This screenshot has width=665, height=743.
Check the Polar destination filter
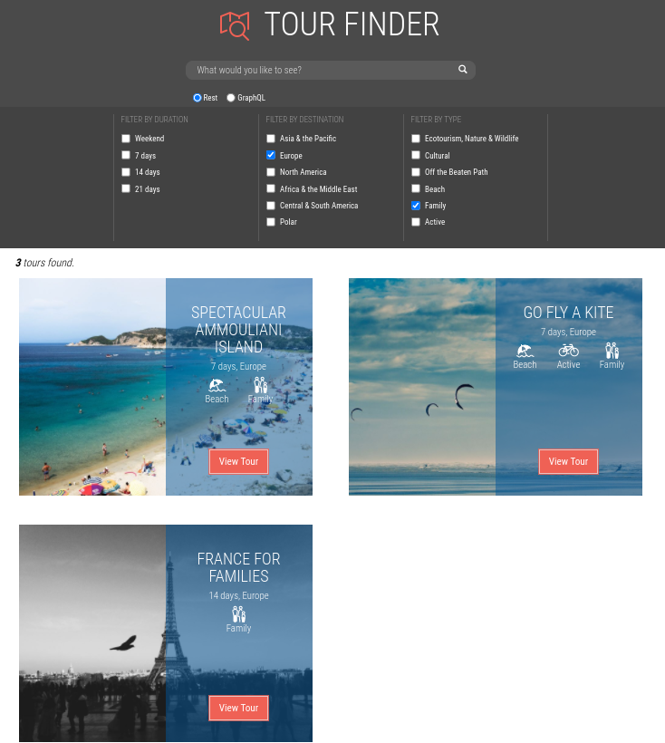point(271,222)
